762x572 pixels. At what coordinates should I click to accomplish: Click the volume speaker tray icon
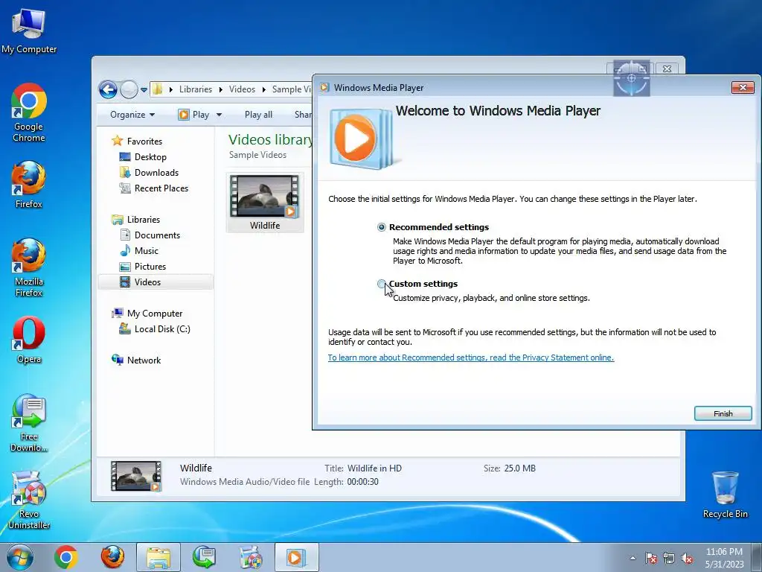pyautogui.click(x=687, y=558)
